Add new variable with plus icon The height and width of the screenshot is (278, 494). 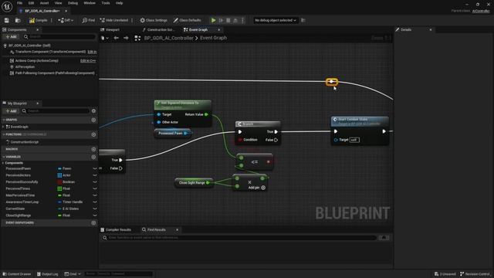click(93, 157)
